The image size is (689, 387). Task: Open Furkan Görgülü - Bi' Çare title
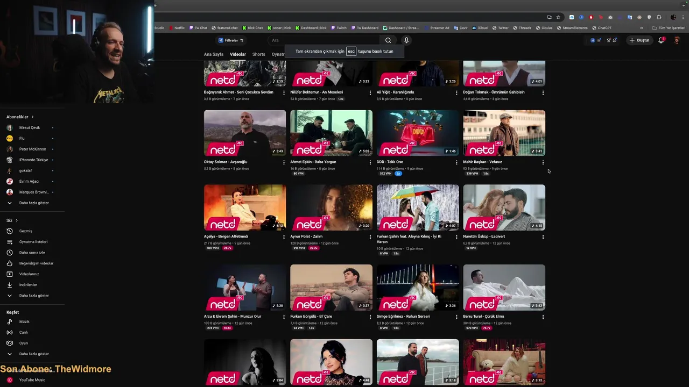(311, 317)
